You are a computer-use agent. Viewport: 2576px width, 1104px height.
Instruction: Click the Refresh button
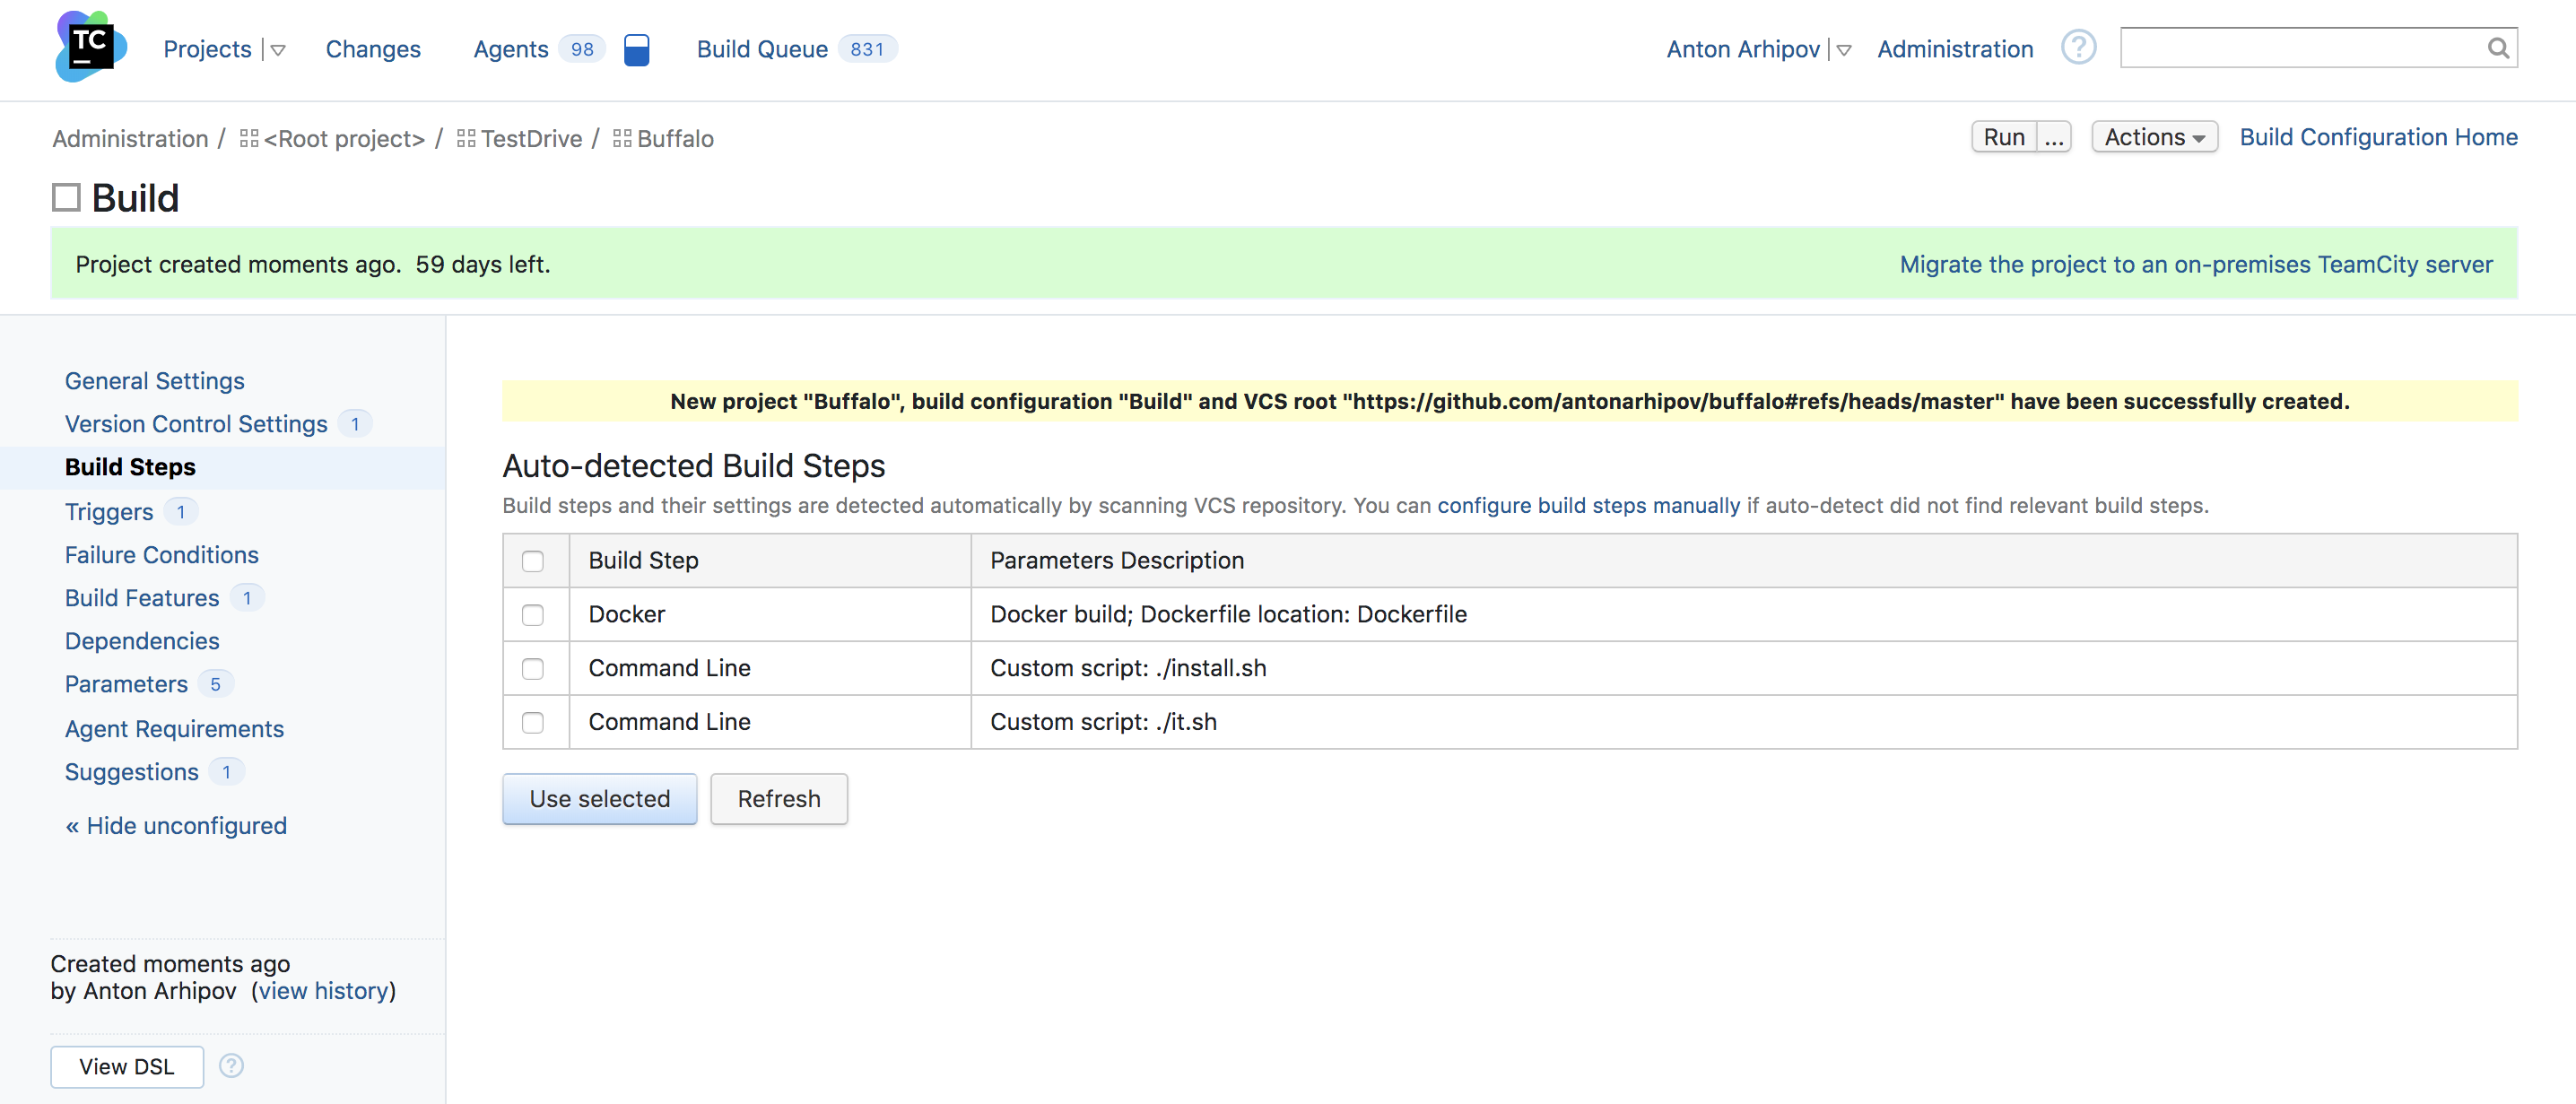point(779,799)
